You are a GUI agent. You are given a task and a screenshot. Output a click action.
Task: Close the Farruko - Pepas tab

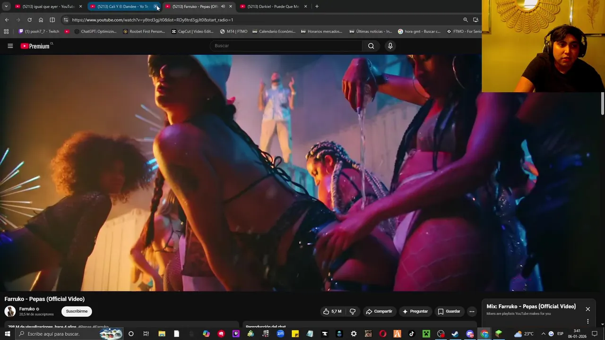pos(230,7)
